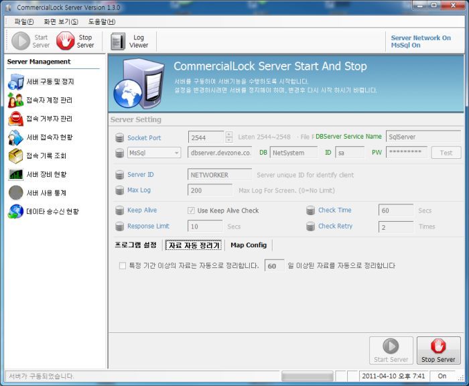This screenshot has width=469, height=386.
Task: Click the Test connection button
Action: [446, 153]
